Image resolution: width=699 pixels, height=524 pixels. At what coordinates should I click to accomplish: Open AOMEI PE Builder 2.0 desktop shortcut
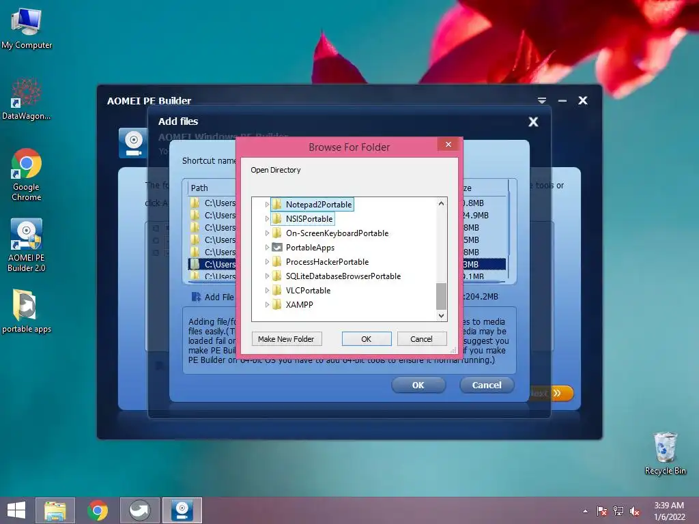coord(27,245)
